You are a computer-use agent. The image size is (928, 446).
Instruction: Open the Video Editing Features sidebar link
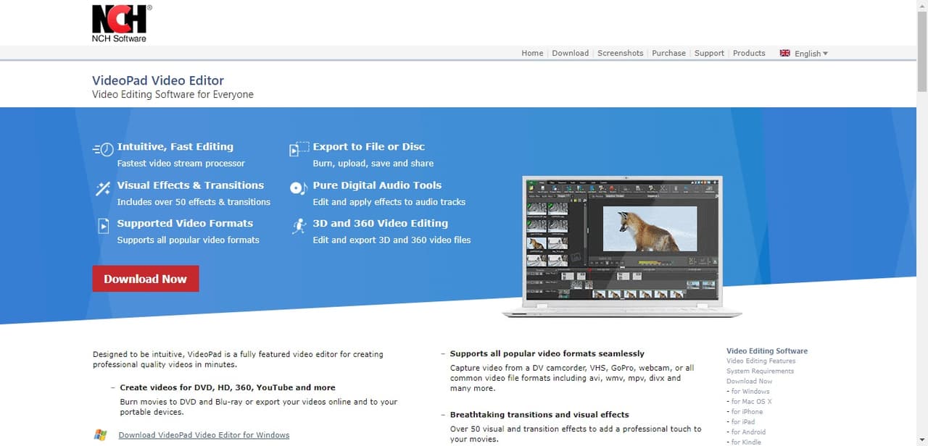[x=761, y=361]
